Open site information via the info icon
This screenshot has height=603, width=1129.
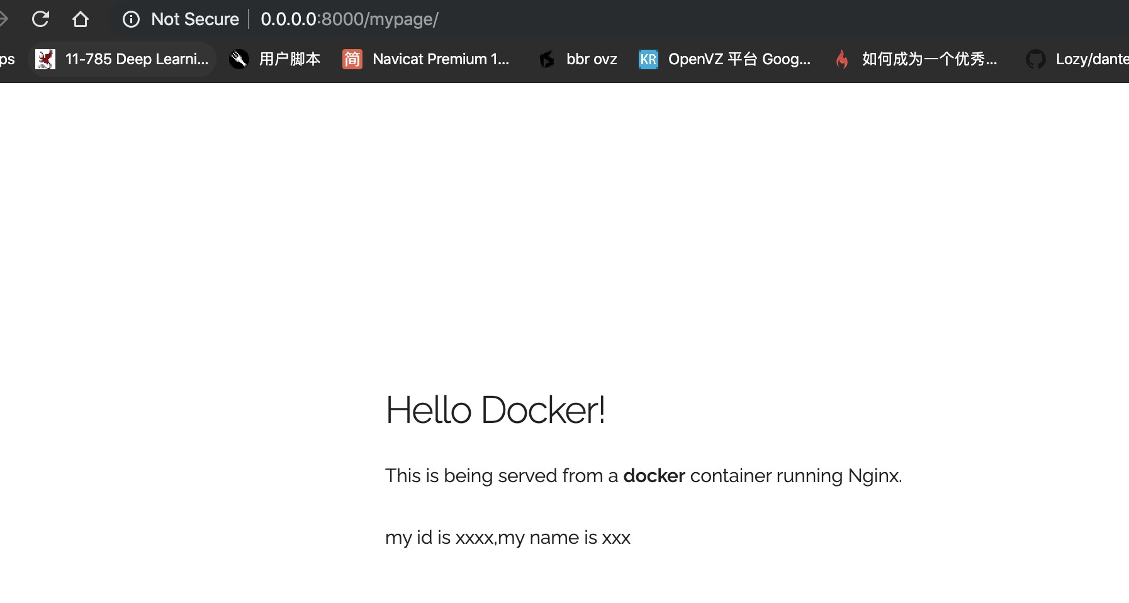tap(131, 20)
